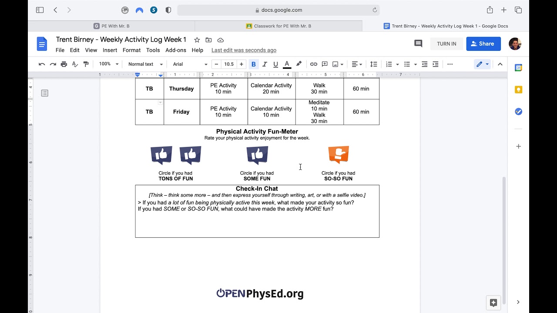Run spell check icon
This screenshot has width=557, height=313.
(75, 64)
